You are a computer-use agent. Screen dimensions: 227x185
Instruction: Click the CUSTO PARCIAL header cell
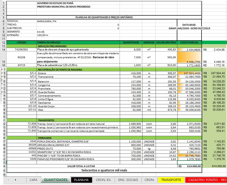189,43
